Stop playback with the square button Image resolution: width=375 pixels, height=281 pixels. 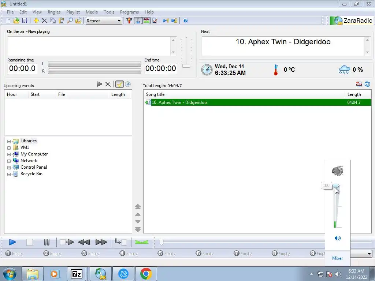(29, 242)
